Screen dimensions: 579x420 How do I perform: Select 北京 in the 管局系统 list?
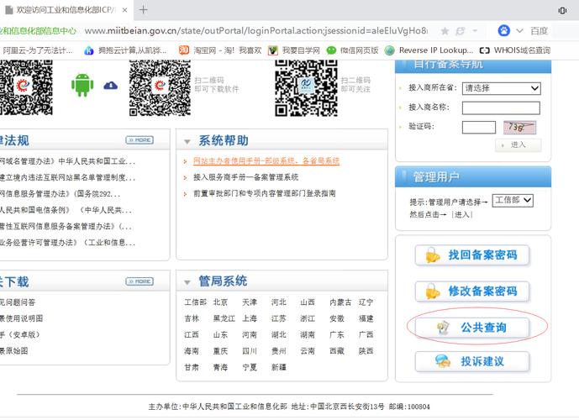pos(220,302)
